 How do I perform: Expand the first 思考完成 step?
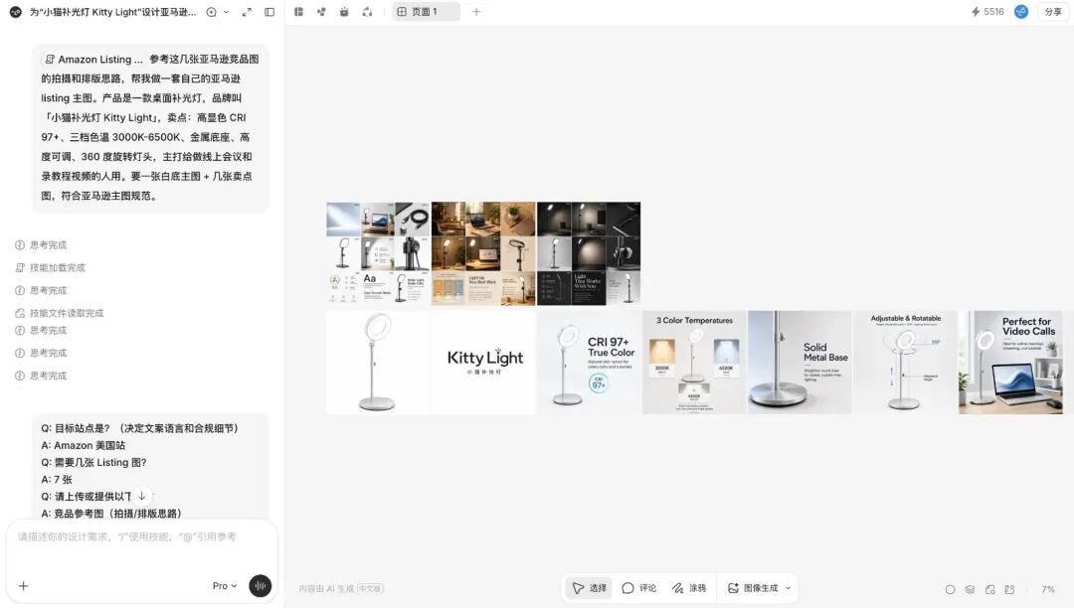[41, 244]
